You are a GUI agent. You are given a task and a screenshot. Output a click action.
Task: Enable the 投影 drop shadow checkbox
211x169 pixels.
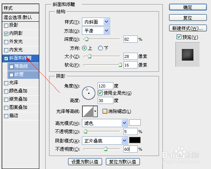click(6, 25)
